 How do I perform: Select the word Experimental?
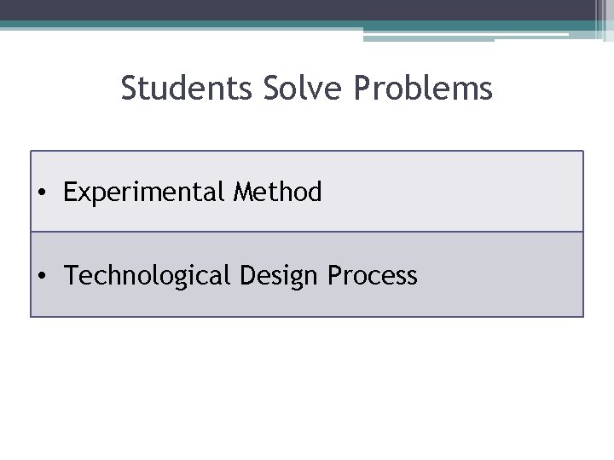click(144, 192)
